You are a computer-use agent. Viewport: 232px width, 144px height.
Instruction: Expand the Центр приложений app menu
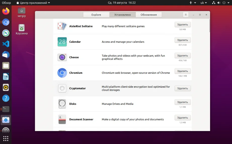tap(33, 3)
